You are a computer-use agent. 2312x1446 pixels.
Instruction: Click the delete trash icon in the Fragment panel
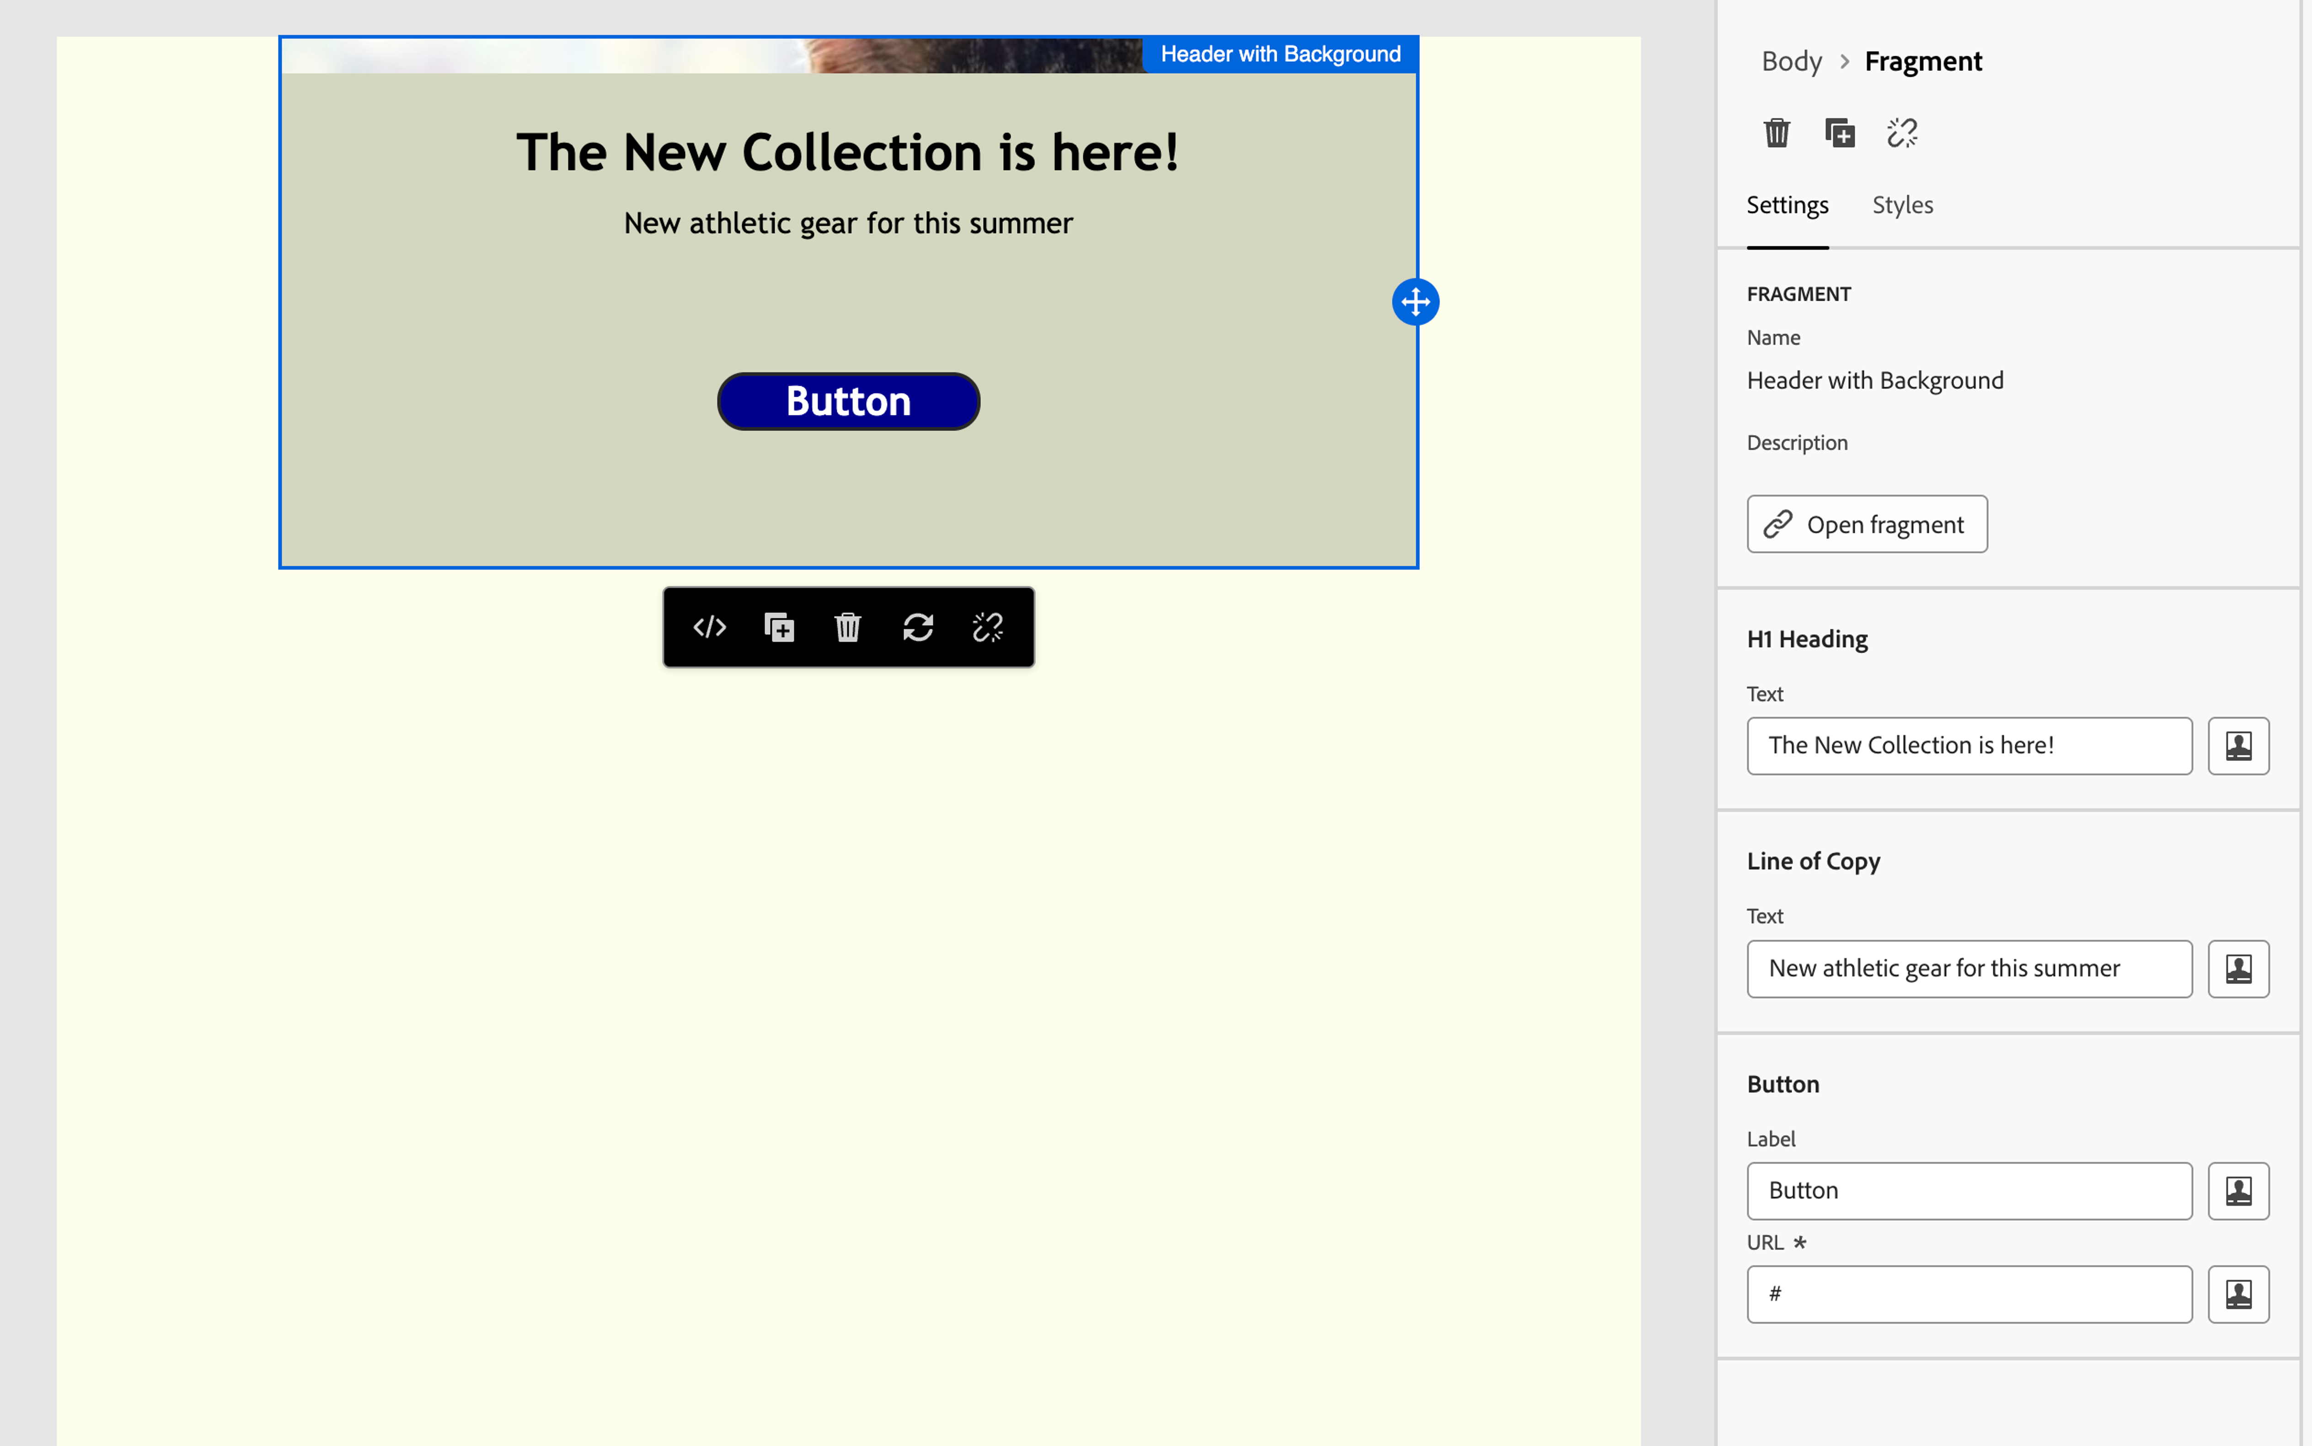pyautogui.click(x=1776, y=133)
